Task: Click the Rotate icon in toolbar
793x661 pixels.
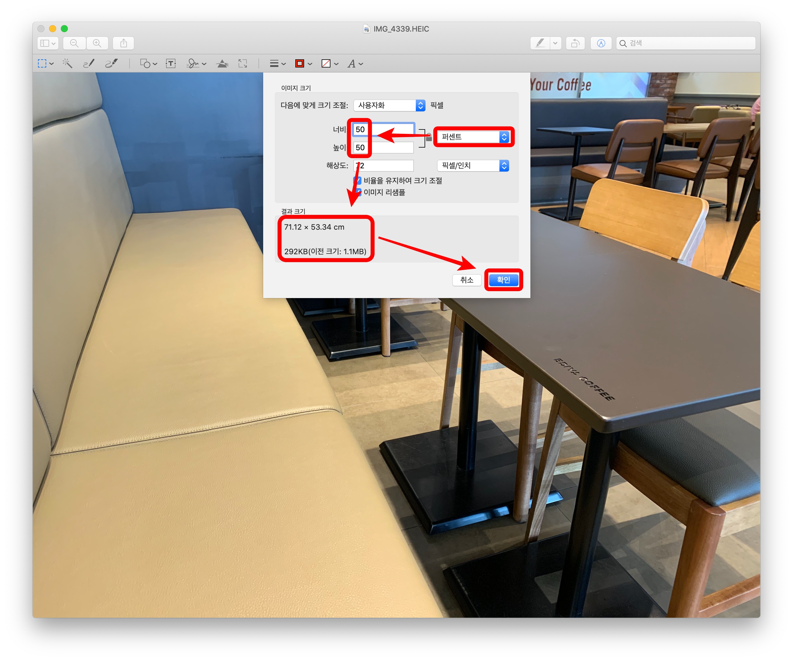Action: (575, 43)
